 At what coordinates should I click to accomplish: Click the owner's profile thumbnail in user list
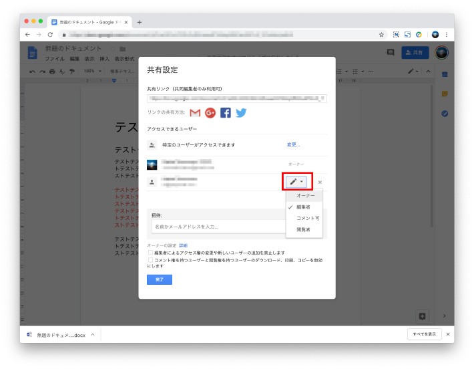[152, 164]
